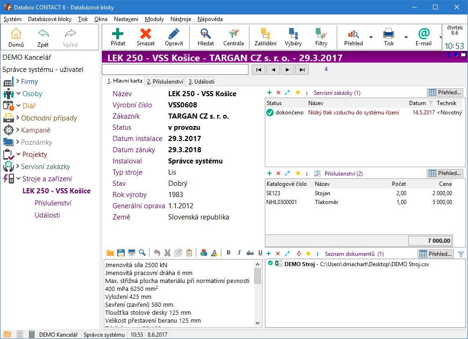Open the Filtry filters tool
The image size is (468, 339).
[321, 37]
